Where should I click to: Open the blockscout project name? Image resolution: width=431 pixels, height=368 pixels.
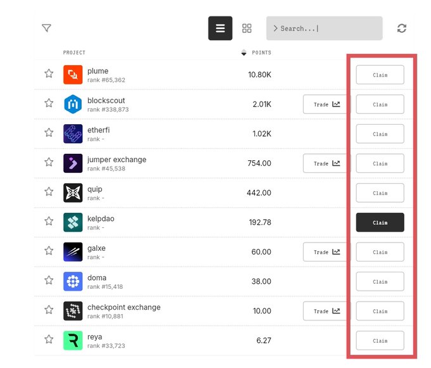click(x=106, y=101)
